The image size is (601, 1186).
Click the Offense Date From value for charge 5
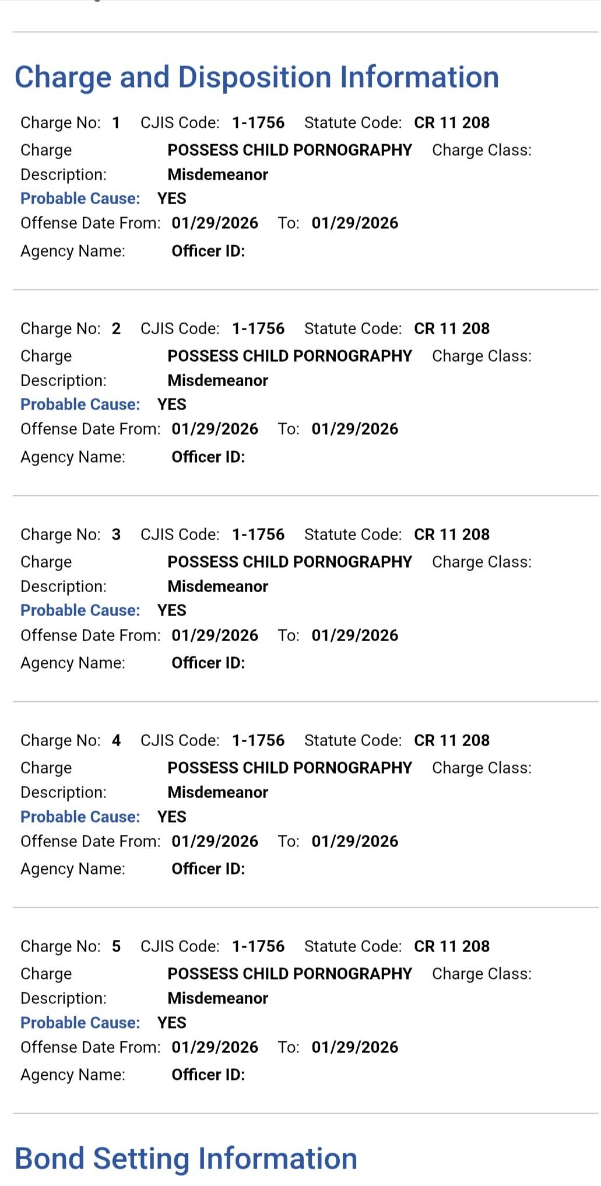(x=215, y=1048)
